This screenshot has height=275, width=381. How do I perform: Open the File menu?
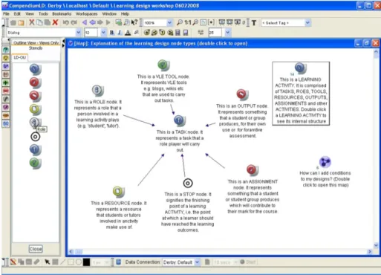coord(6,14)
